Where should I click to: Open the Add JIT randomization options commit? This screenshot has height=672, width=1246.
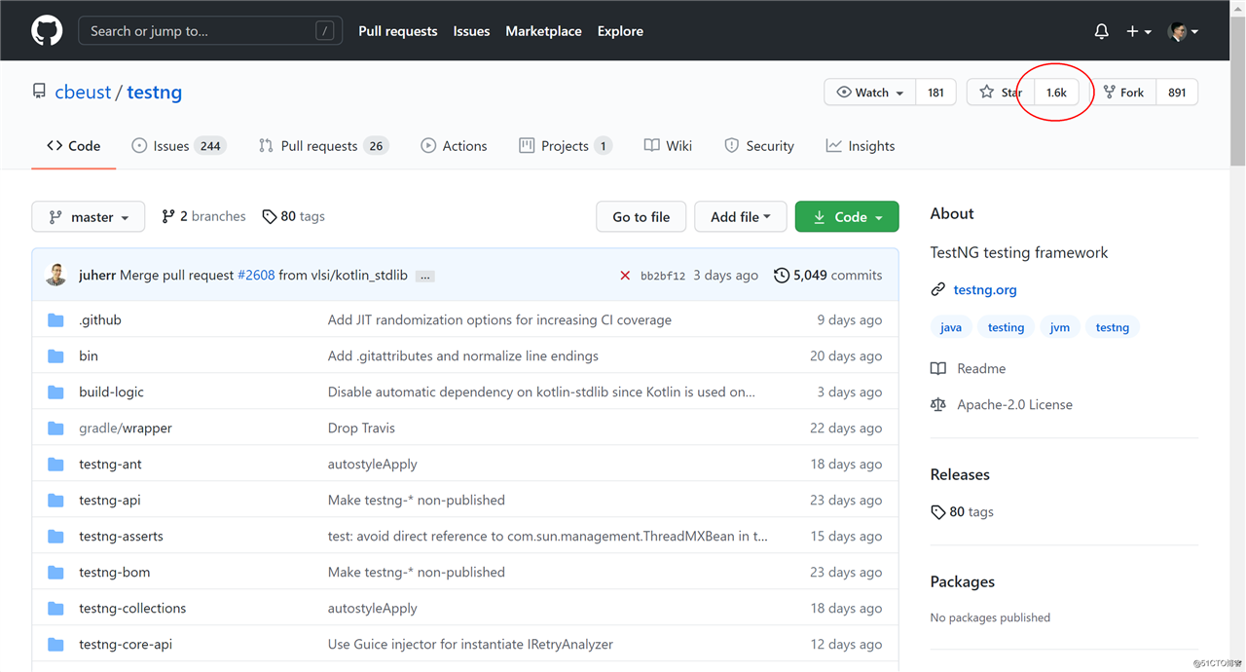[499, 319]
